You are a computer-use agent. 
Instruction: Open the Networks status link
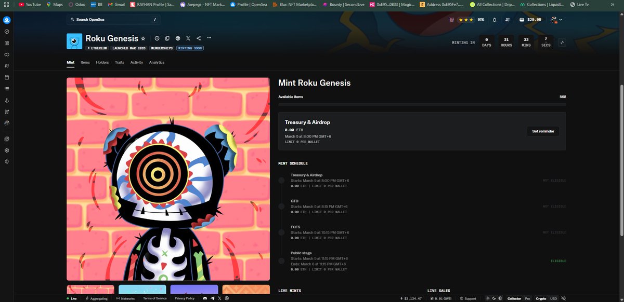click(125, 298)
